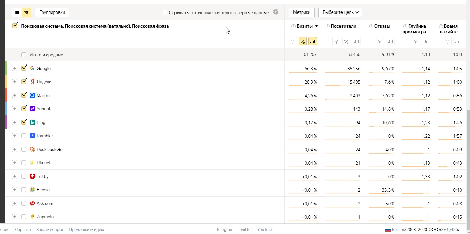Expand the DuckDuckGo row
The height and width of the screenshot is (234, 470).
pyautogui.click(x=14, y=149)
